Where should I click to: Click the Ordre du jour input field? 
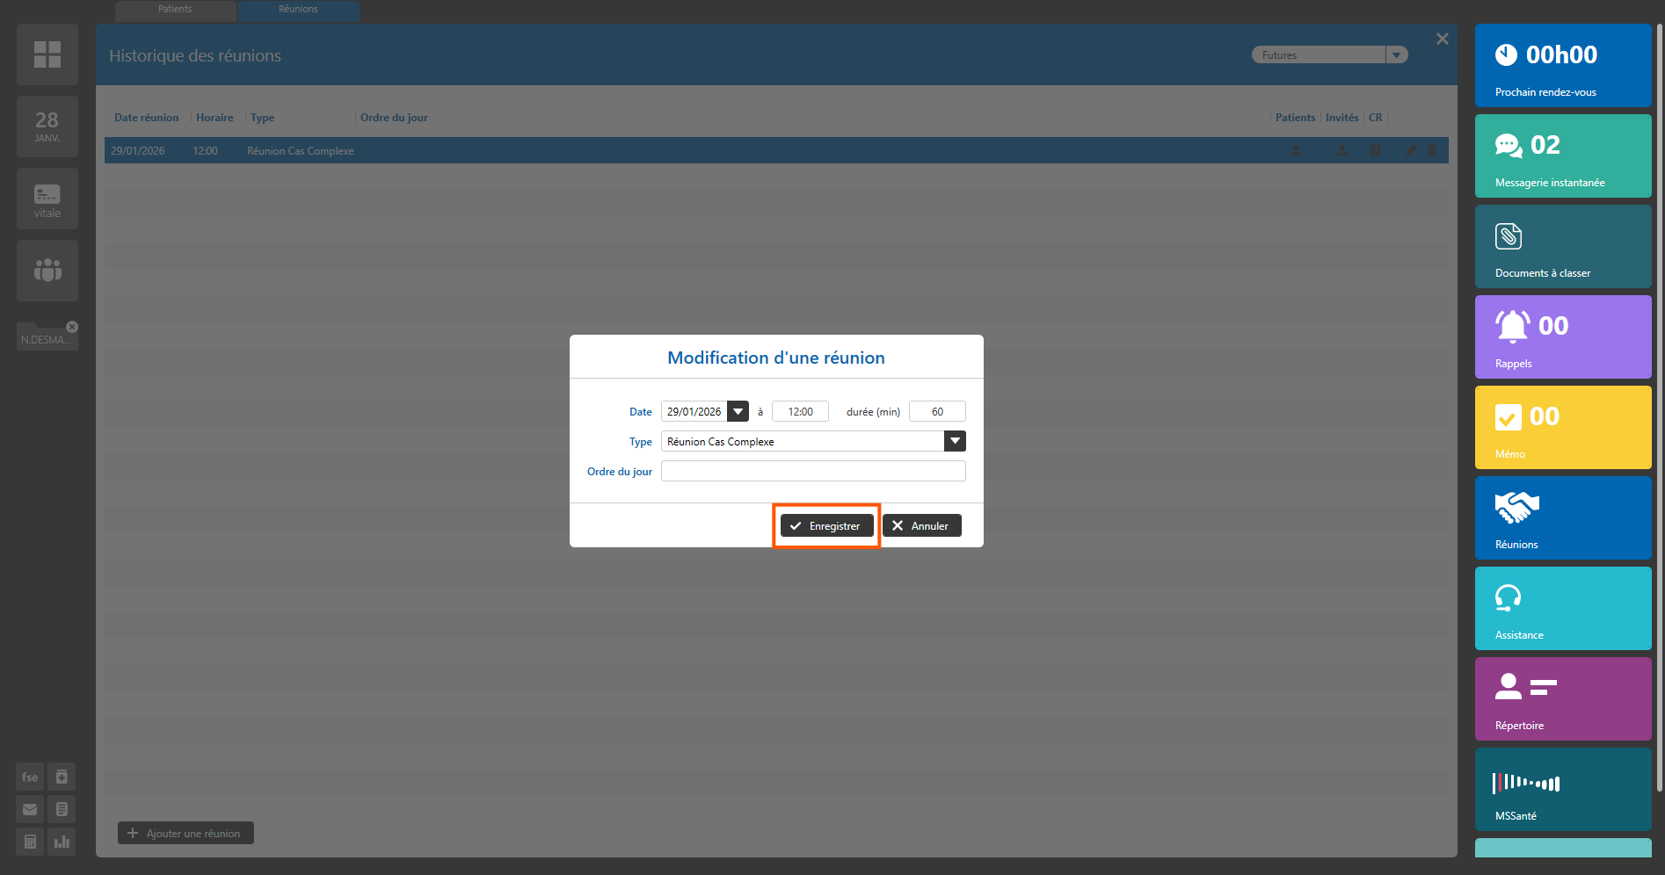[812, 472]
